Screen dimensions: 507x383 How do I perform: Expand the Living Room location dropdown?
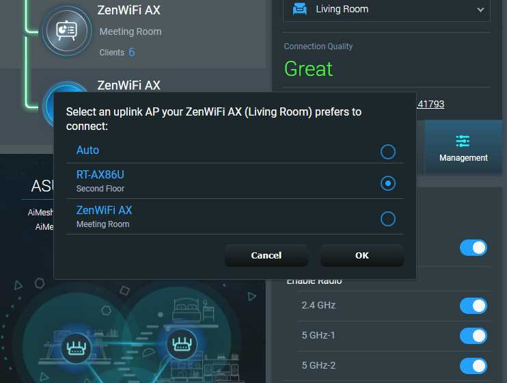coord(386,10)
